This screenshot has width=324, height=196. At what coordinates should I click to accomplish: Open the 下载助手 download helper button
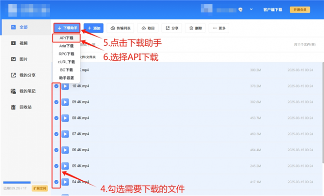tap(67, 28)
